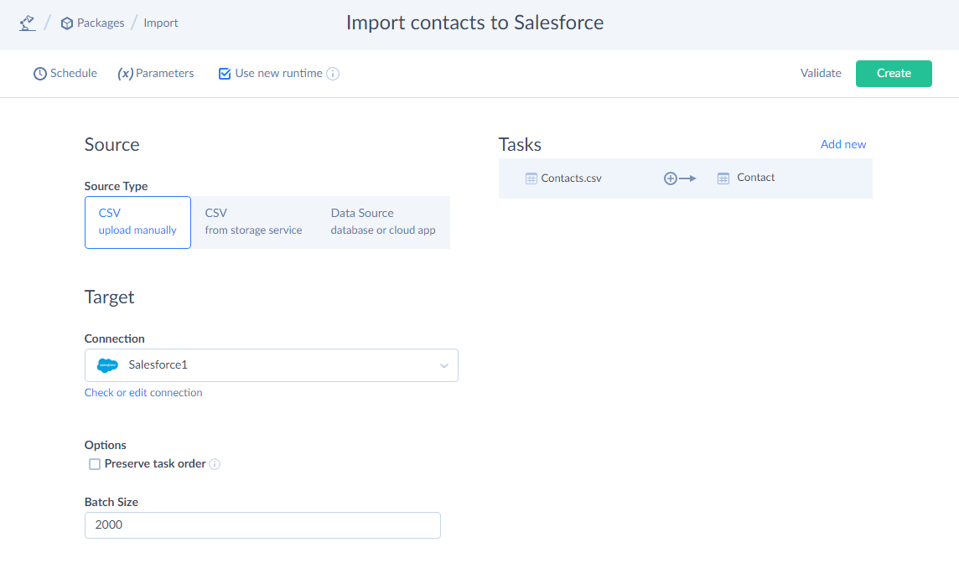
Task: Click the Validate button
Action: (x=821, y=74)
